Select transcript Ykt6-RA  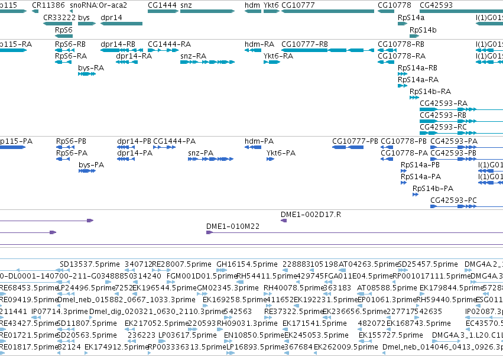tap(272, 62)
